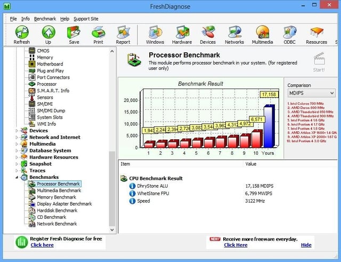Click the Up arrow toolbar icon
This screenshot has width=341, height=262.
(48, 32)
